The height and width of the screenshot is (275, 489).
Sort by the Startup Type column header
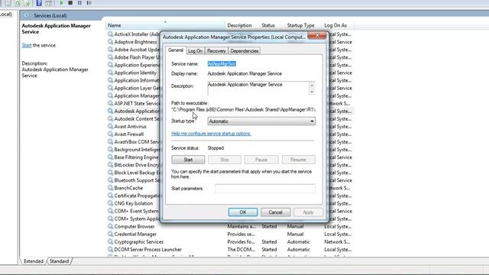tap(300, 25)
